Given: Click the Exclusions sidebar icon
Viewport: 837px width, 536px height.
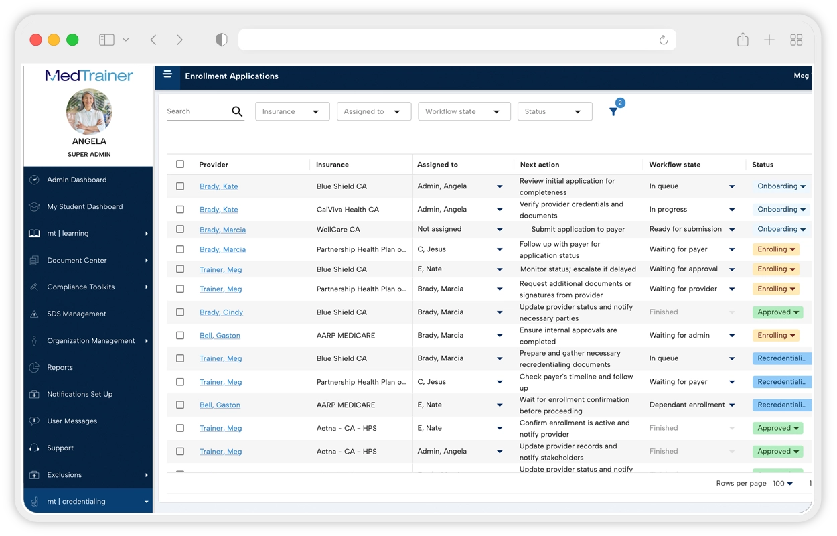Looking at the screenshot, I should 34,474.
